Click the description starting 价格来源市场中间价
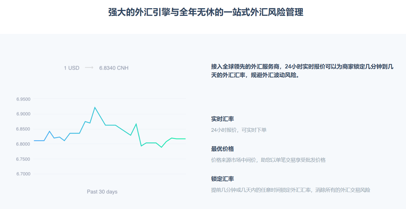Image resolution: width=406 pixels, height=209 pixels. click(x=268, y=160)
